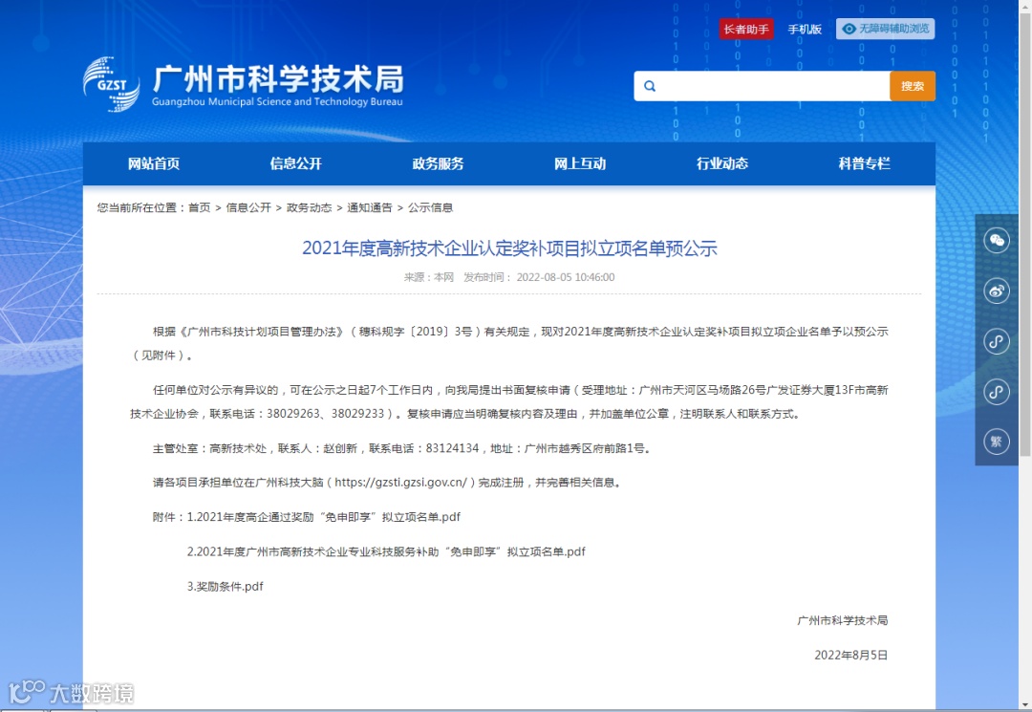1032x712 pixels.
Task: Click the publish time 2022-08-05 10:46:00
Action: click(566, 278)
